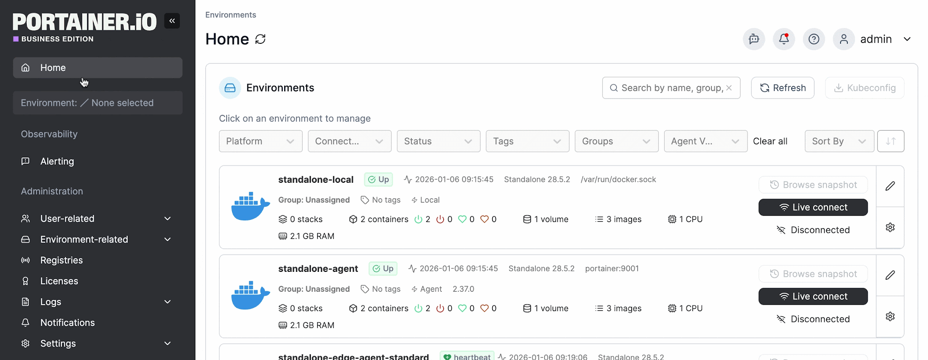Click the Refresh environments button

tap(783, 88)
